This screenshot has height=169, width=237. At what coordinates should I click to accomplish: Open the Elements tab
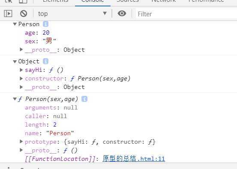[x=55, y=1]
